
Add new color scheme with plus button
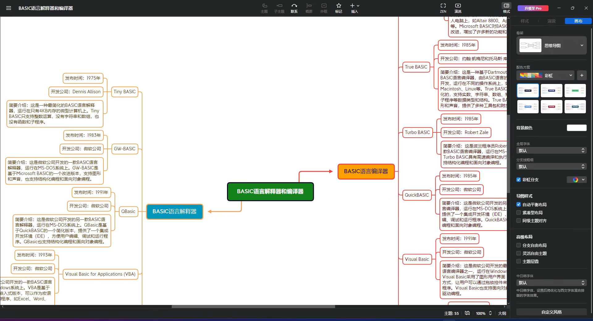pyautogui.click(x=582, y=75)
